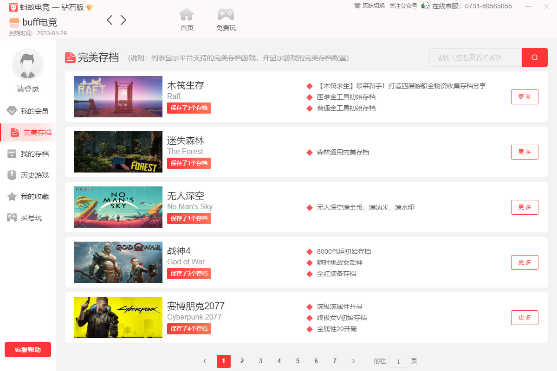Go to page 5
Viewport: 557px width, 371px height.
[x=298, y=361]
